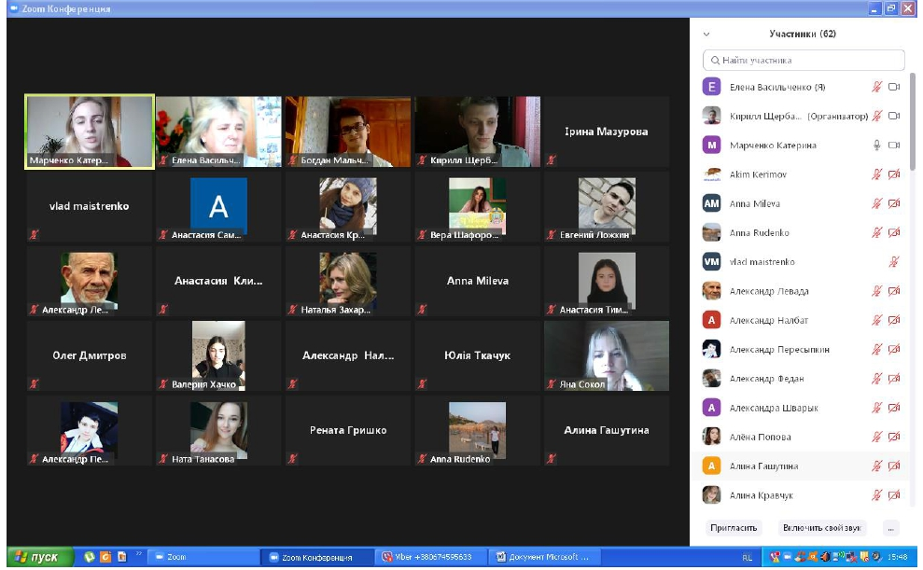Click Алёна Попова's avatar in participants list
923x570 pixels.
[711, 437]
